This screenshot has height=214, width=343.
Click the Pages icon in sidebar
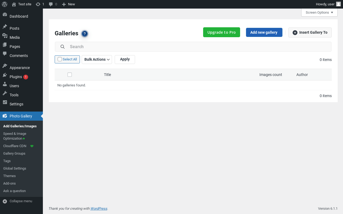coord(5,45)
